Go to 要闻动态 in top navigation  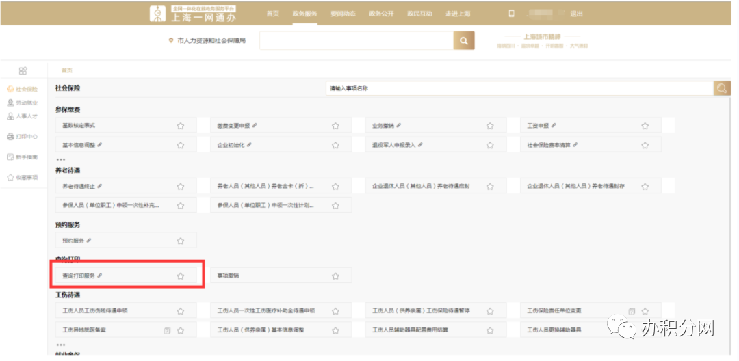point(343,14)
